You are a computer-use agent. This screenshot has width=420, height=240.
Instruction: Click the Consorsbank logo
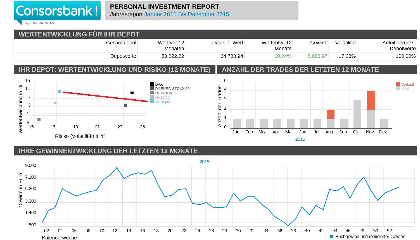[57, 12]
